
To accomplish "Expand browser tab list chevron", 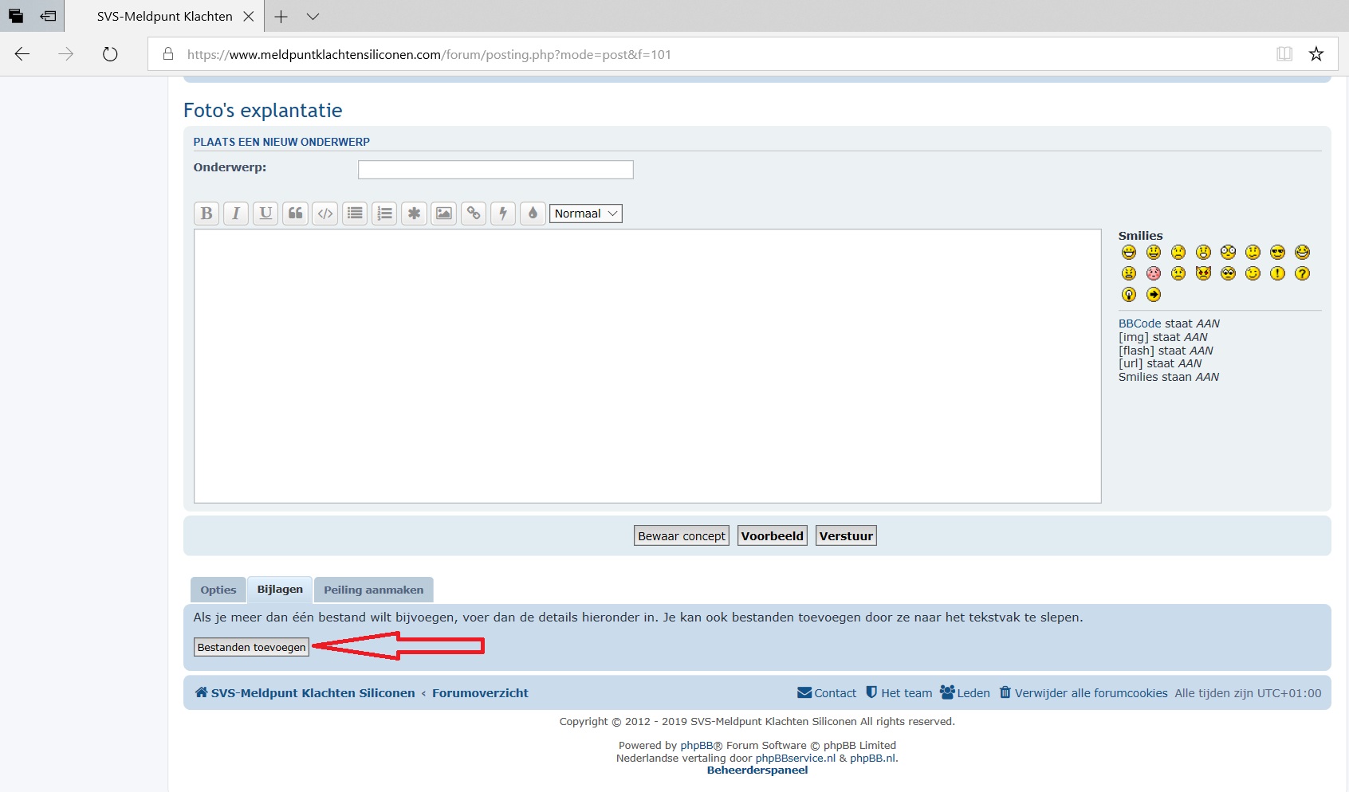I will coord(313,17).
